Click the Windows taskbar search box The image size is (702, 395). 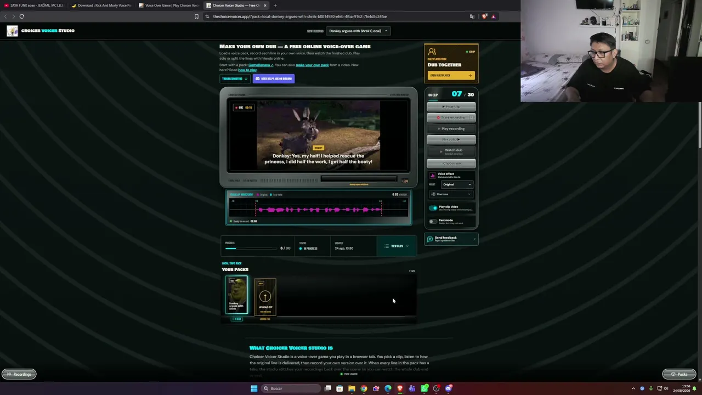click(291, 388)
